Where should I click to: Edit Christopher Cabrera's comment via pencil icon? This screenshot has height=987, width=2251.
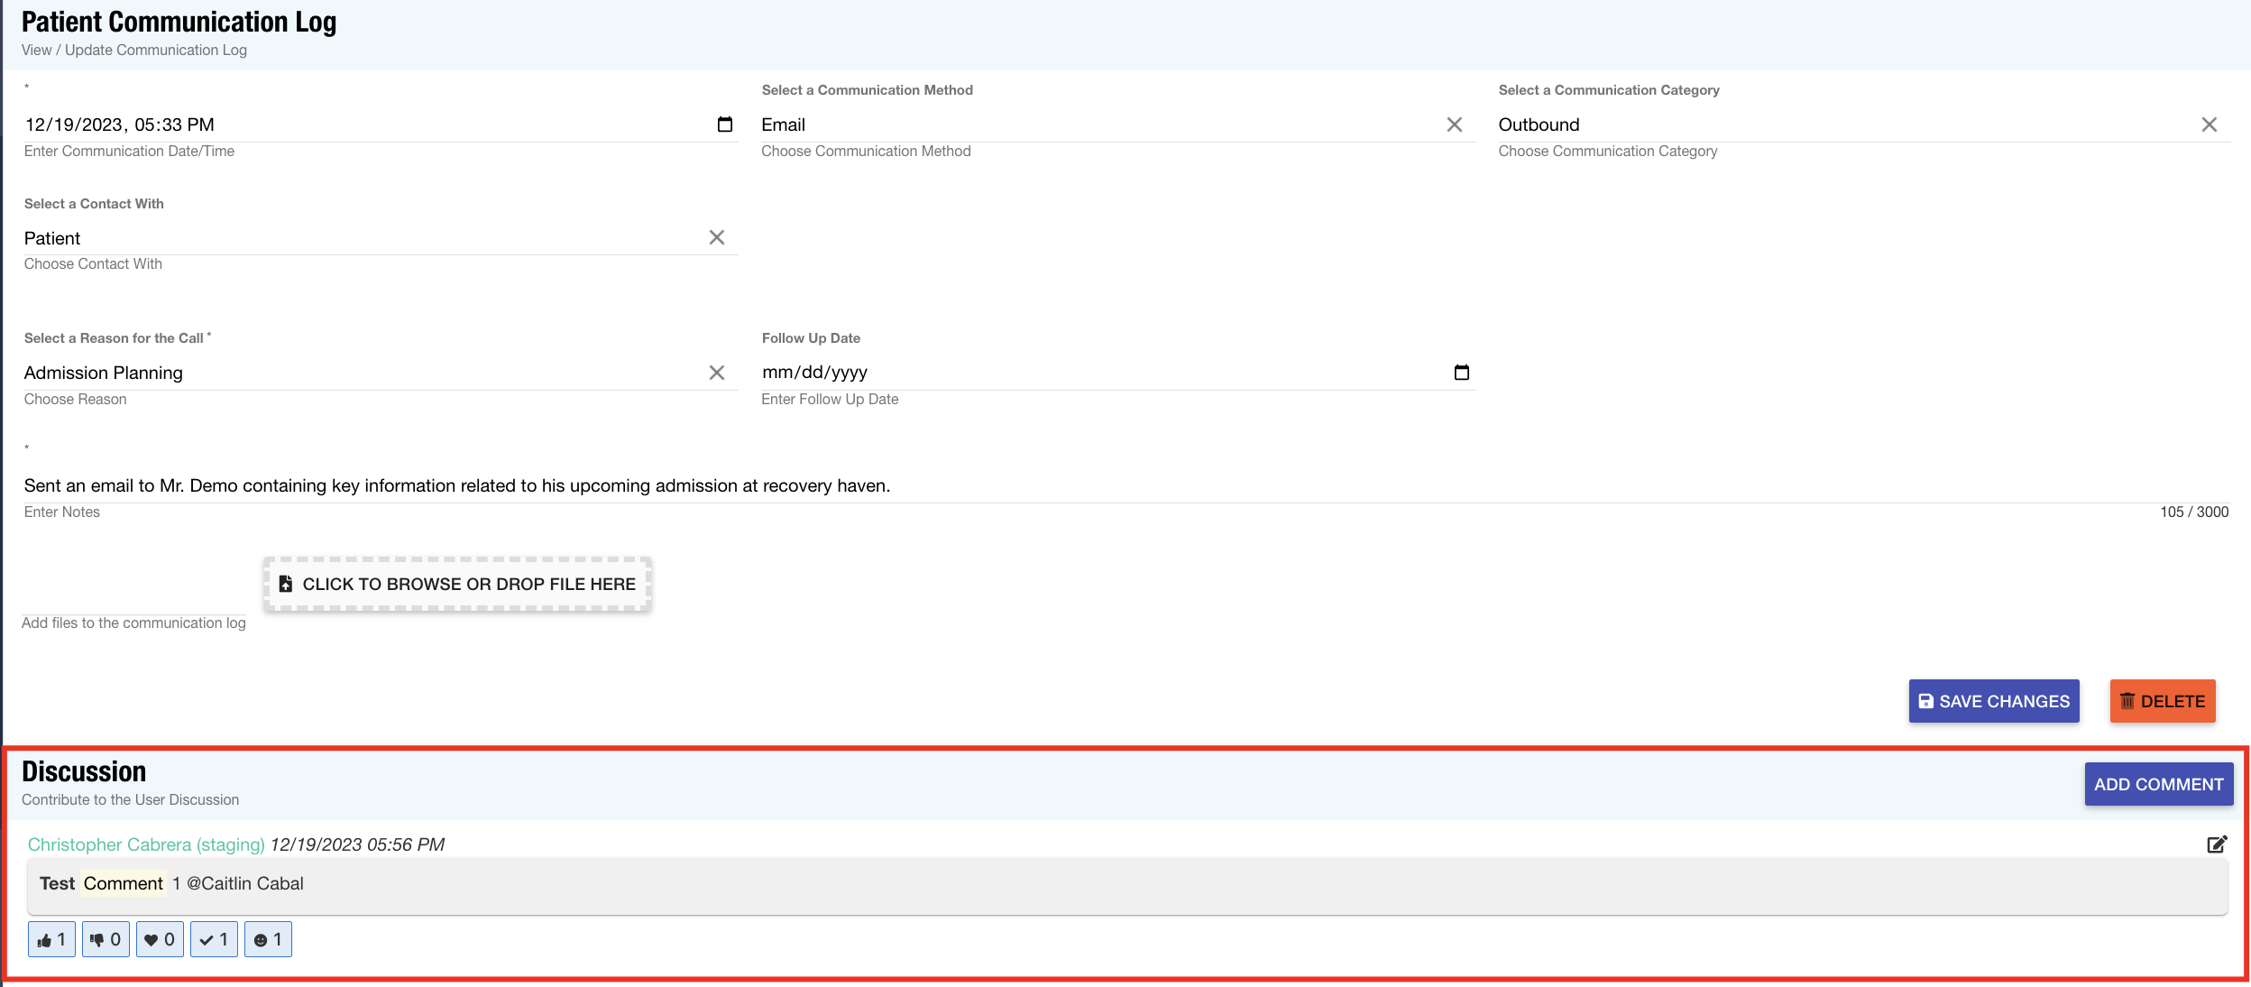tap(2217, 844)
